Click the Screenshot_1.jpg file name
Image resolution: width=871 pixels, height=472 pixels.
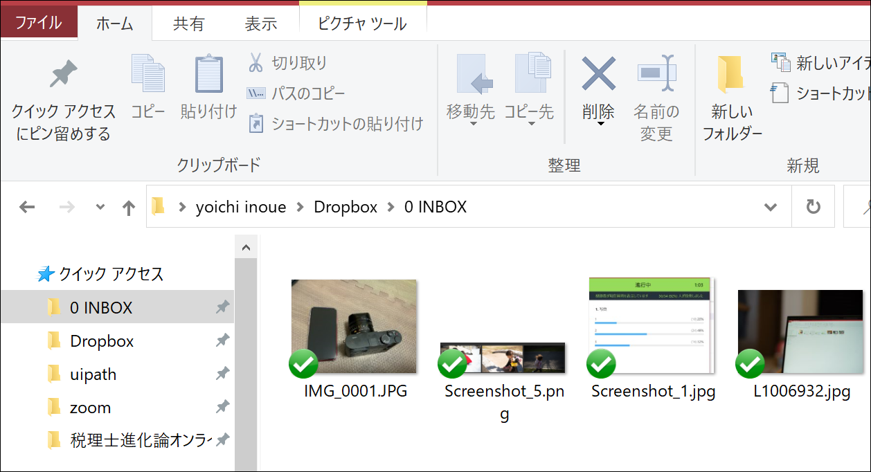click(653, 391)
